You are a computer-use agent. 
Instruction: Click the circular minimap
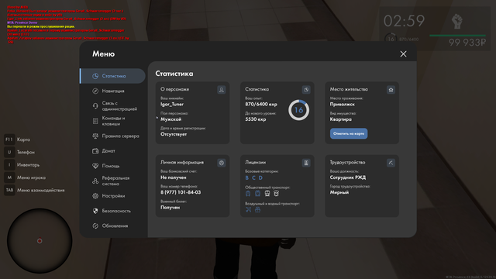pos(40,241)
